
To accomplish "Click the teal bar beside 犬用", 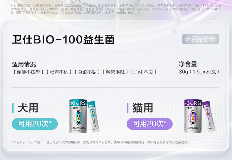I will pos(13,108).
